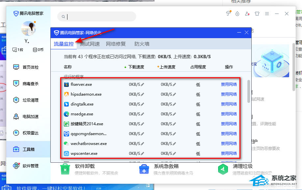
Task: Disable network for msedge.exe
Action: 229,114
